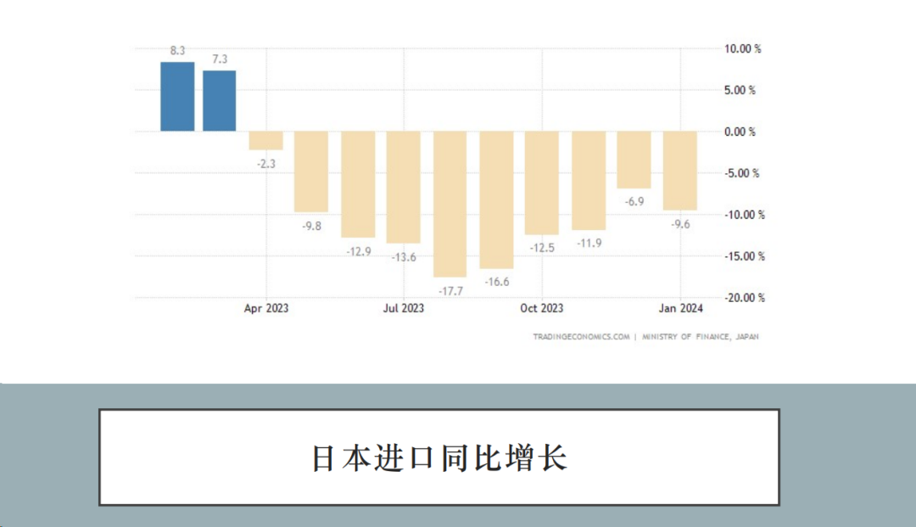Click the Oct 2023 axis label
The width and height of the screenshot is (916, 527).
point(541,309)
